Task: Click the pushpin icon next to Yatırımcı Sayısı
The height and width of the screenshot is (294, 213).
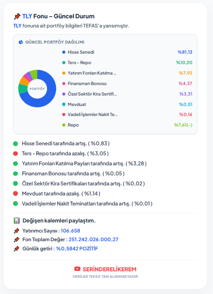Action: coord(17,231)
